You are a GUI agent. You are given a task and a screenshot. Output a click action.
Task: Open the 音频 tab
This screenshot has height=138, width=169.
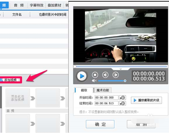pos(19,5)
